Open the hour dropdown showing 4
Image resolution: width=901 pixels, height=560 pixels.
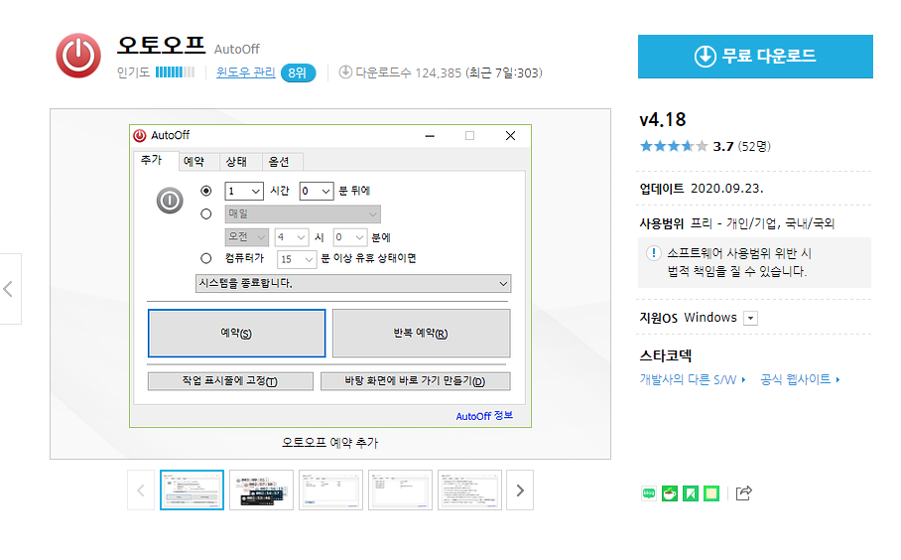(292, 237)
